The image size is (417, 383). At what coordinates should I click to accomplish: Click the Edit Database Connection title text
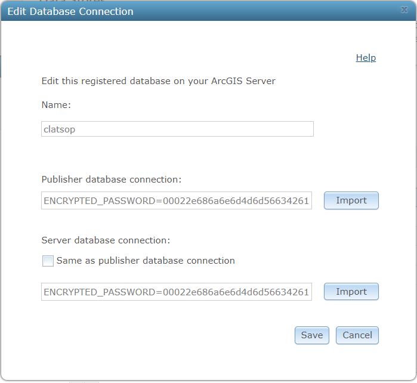click(70, 11)
